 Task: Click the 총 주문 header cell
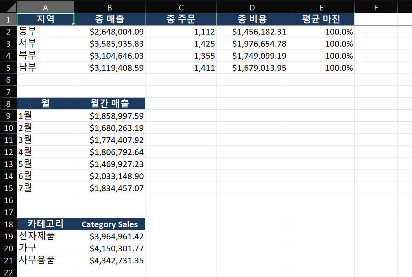pyautogui.click(x=181, y=19)
